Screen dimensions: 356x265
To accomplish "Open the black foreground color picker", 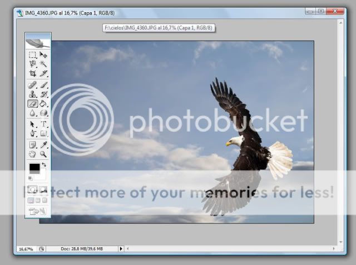I will [34, 169].
